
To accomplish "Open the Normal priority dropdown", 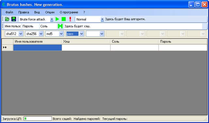I will (102, 19).
